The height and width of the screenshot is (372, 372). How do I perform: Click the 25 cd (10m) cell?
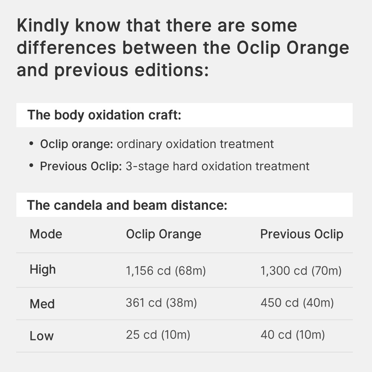coord(158,335)
